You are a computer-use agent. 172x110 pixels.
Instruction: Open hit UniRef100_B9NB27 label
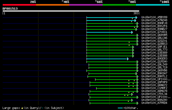pyautogui.click(x=154, y=29)
